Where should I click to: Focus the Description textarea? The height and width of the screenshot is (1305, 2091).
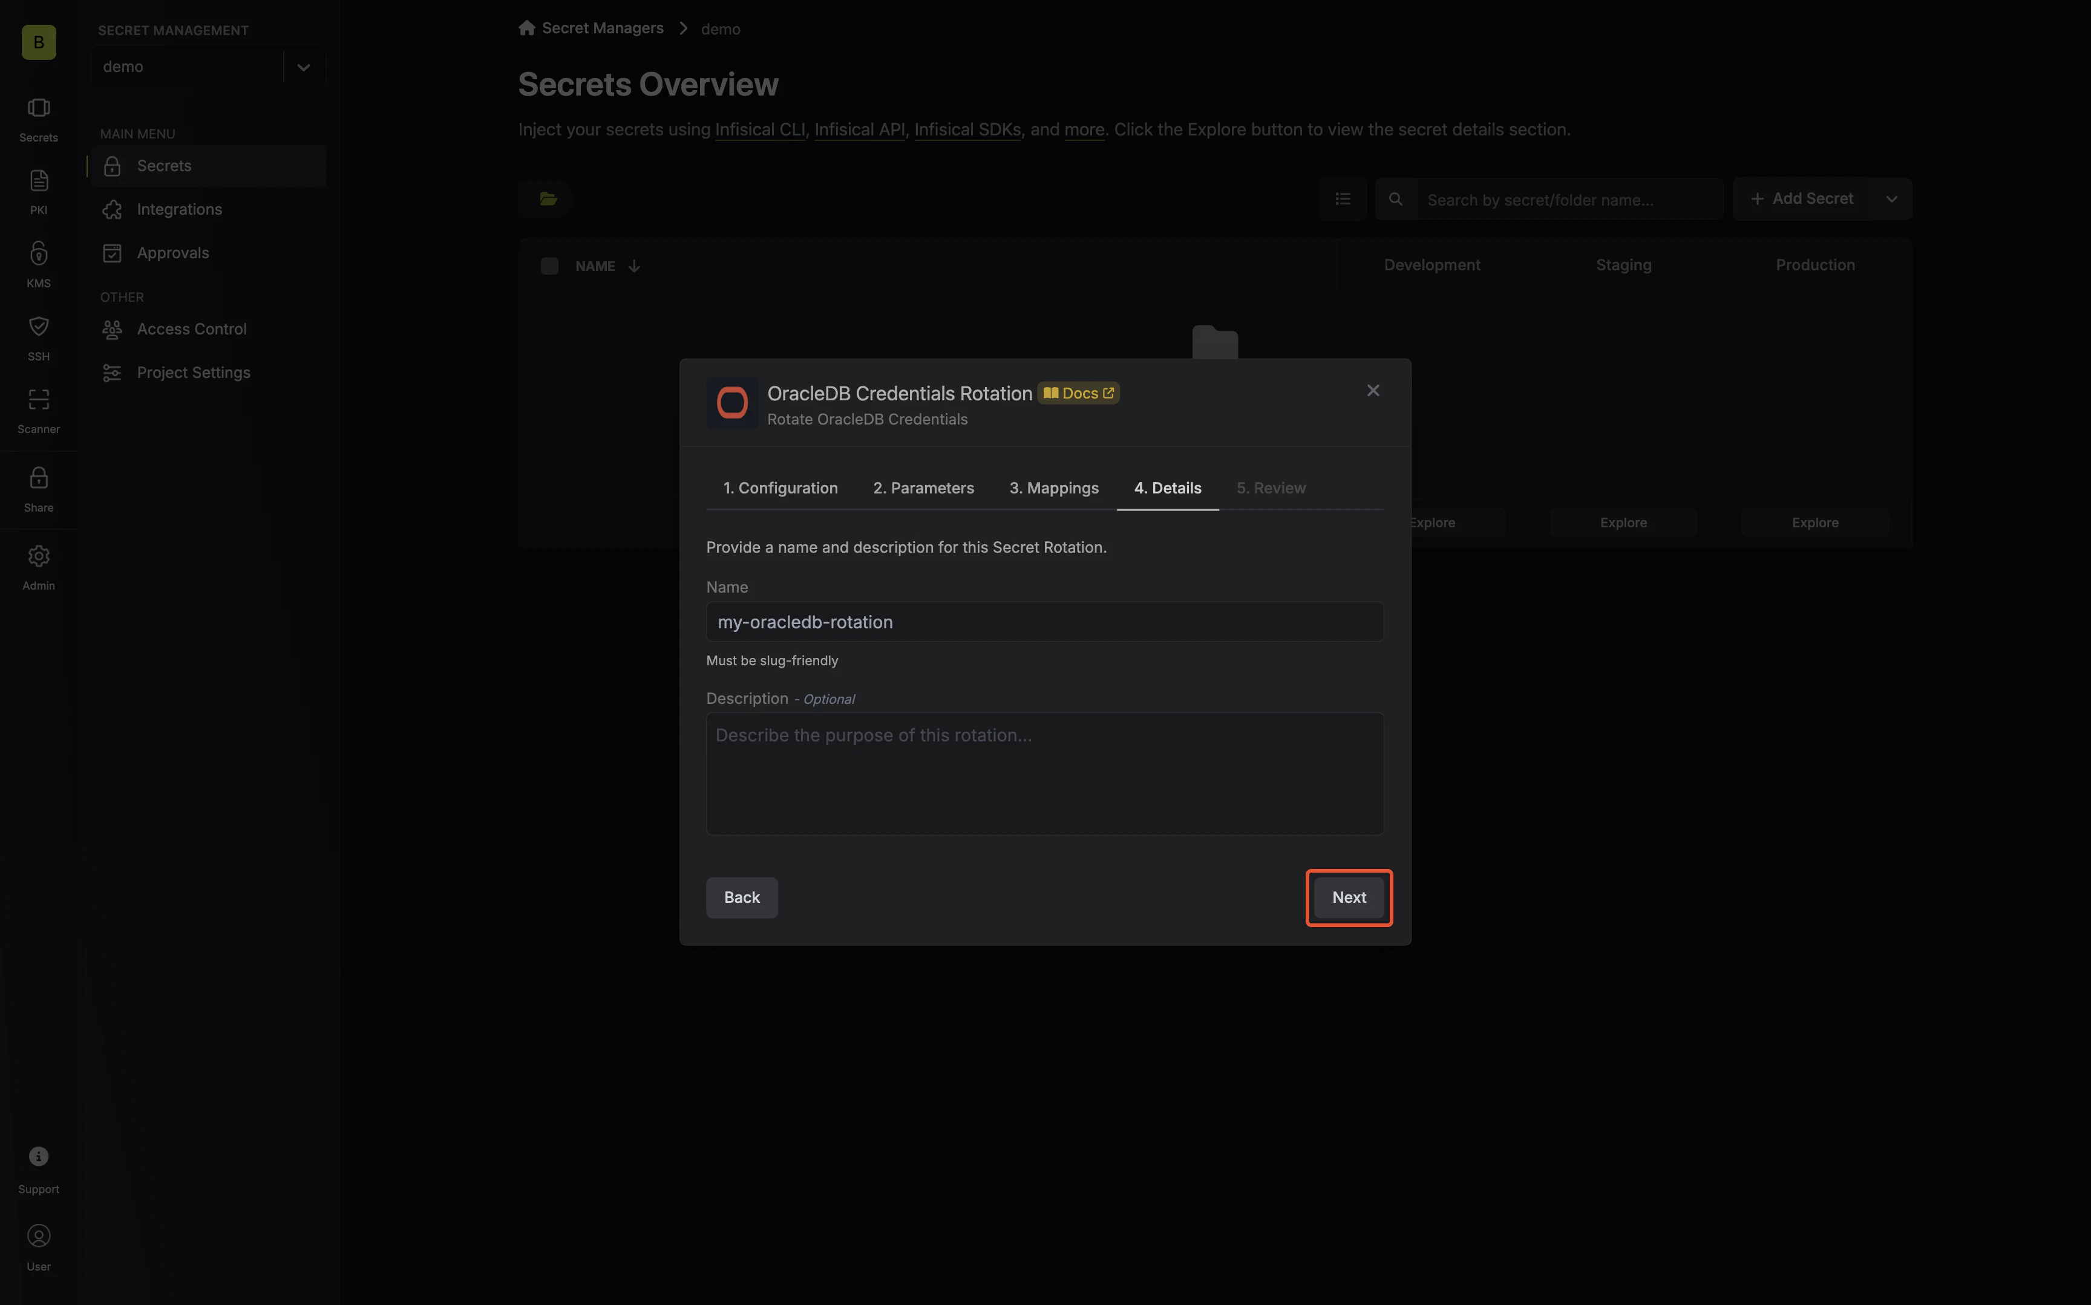(1045, 774)
